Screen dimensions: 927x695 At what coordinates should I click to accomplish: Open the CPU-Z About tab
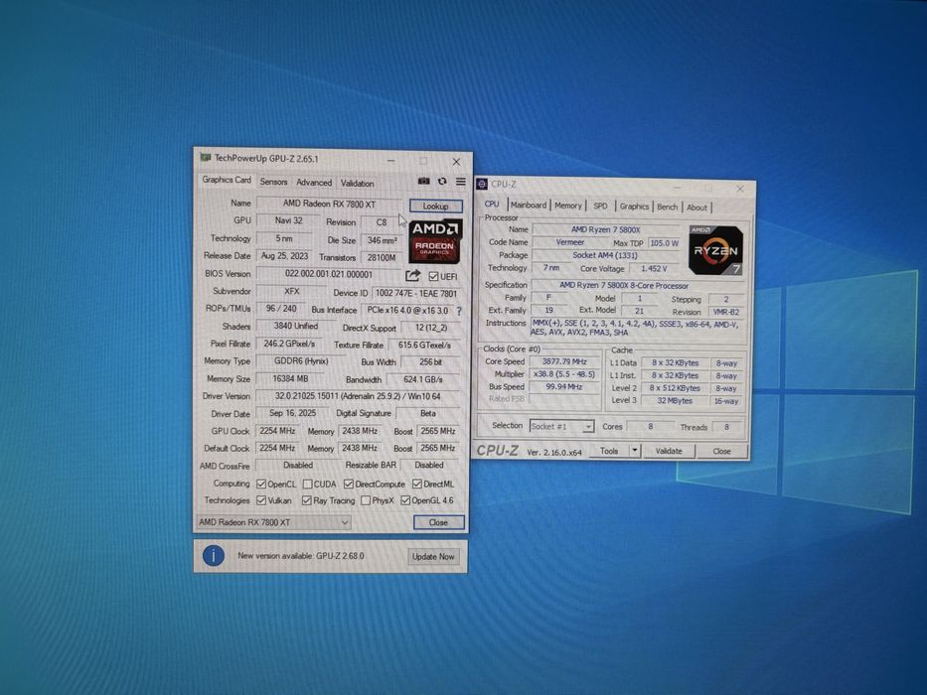coord(697,208)
